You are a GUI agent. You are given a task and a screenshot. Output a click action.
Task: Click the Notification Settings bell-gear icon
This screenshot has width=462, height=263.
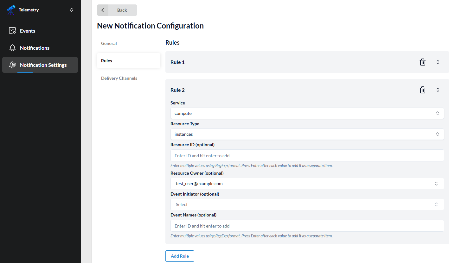click(x=12, y=65)
